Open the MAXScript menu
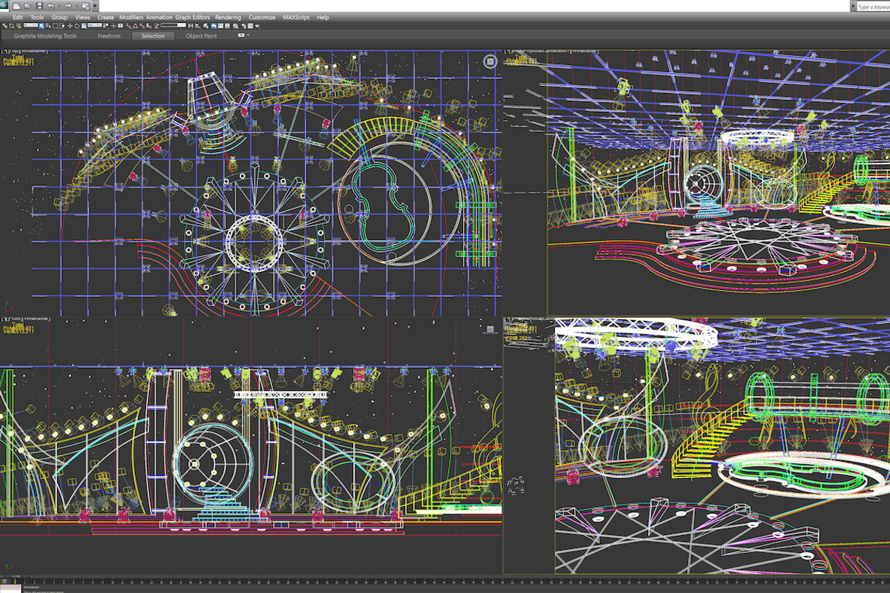Screen dimensions: 890x593 click(x=296, y=17)
